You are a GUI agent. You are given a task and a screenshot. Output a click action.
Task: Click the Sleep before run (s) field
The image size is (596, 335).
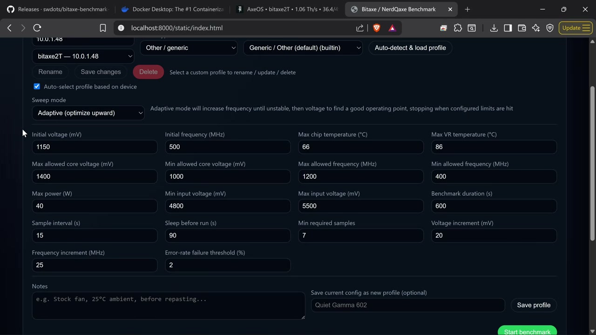[x=228, y=235]
